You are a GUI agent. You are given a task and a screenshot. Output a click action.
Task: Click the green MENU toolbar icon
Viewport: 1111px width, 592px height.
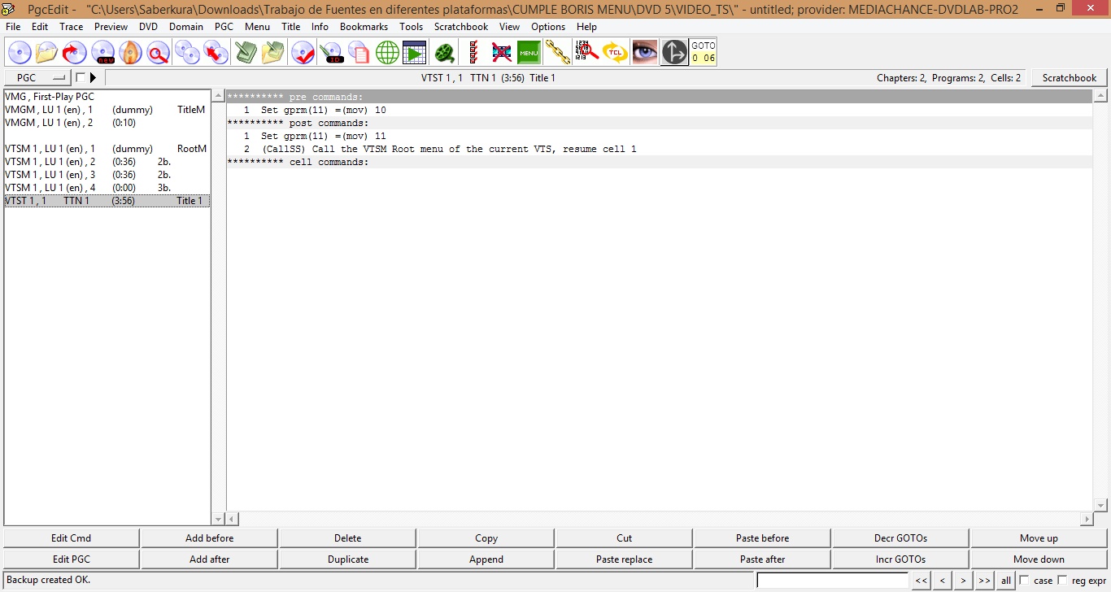(x=529, y=53)
